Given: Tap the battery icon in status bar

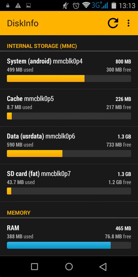Looking at the screenshot, I should (x=114, y=6).
